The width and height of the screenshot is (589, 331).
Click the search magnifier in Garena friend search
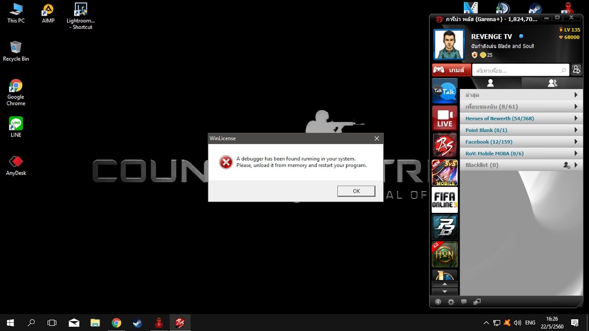(x=564, y=70)
